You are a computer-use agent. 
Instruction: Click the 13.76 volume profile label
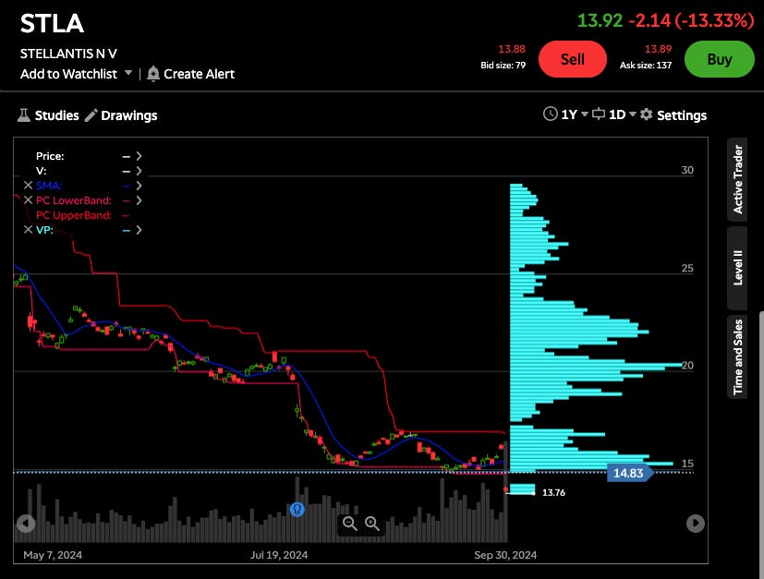click(x=553, y=492)
